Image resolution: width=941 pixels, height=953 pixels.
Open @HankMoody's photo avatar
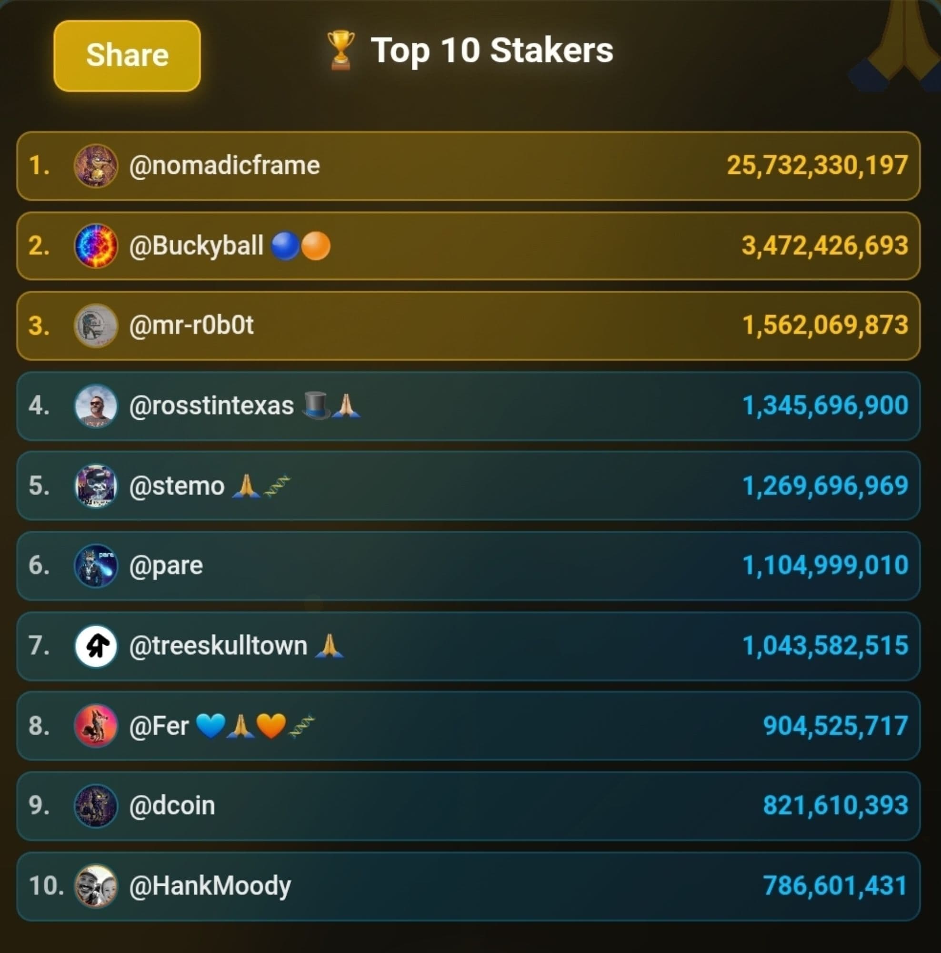96,886
